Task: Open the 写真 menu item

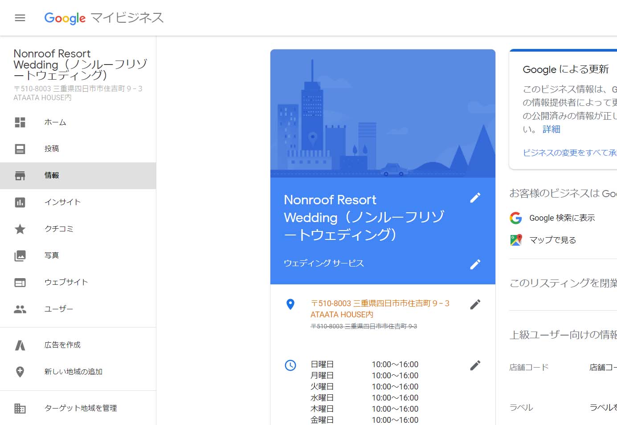Action: click(x=78, y=256)
